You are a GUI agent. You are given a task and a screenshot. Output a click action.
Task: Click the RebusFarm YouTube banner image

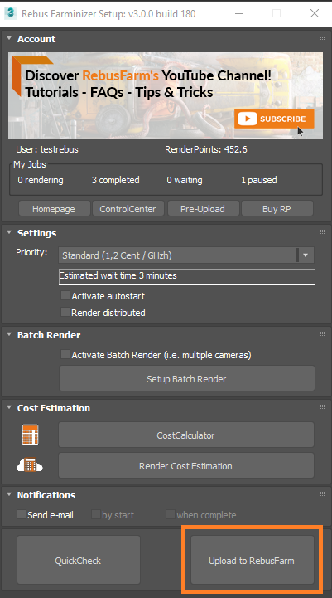[x=166, y=95]
